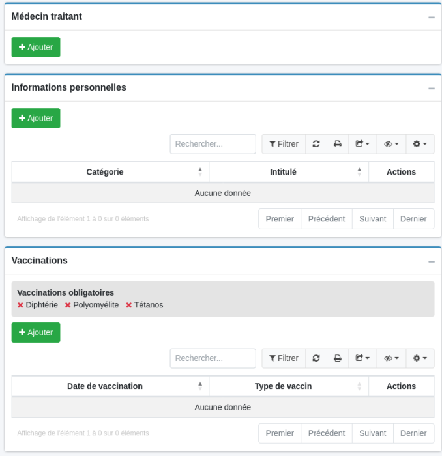Open export menu in Vaccinations toolbar
The width and height of the screenshot is (442, 456).
362,358
